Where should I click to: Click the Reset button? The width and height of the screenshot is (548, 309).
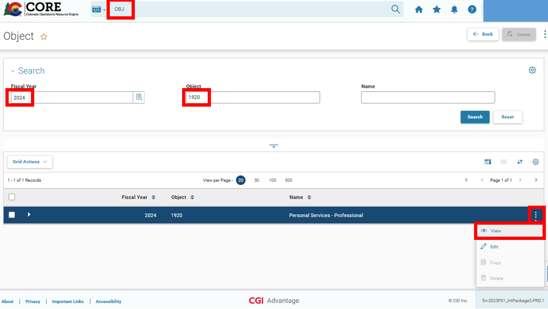pyautogui.click(x=507, y=117)
